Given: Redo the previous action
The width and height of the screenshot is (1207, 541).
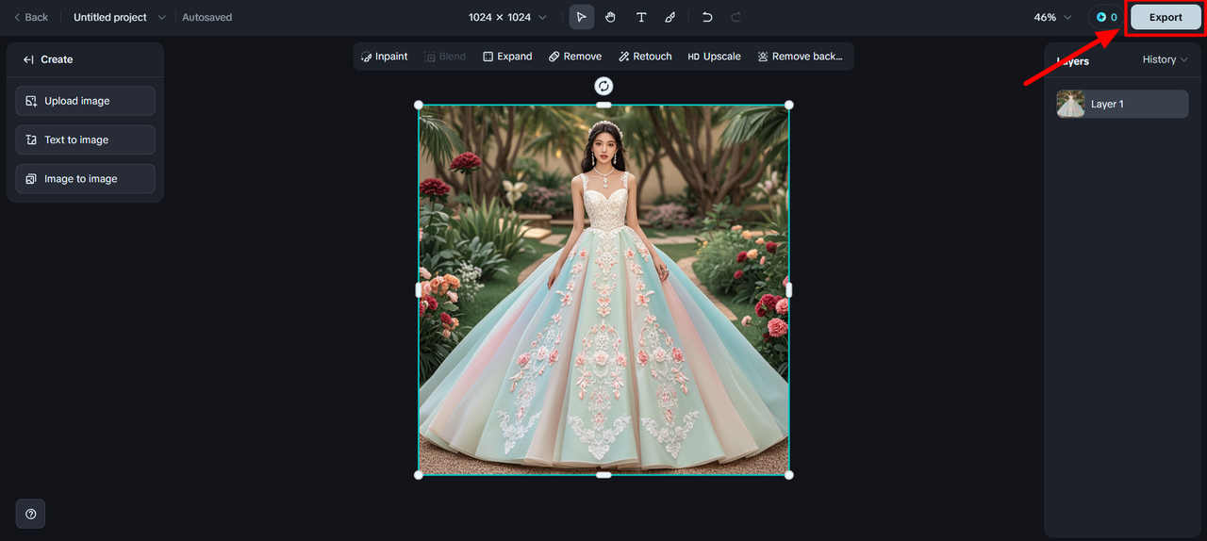Looking at the screenshot, I should click(736, 17).
